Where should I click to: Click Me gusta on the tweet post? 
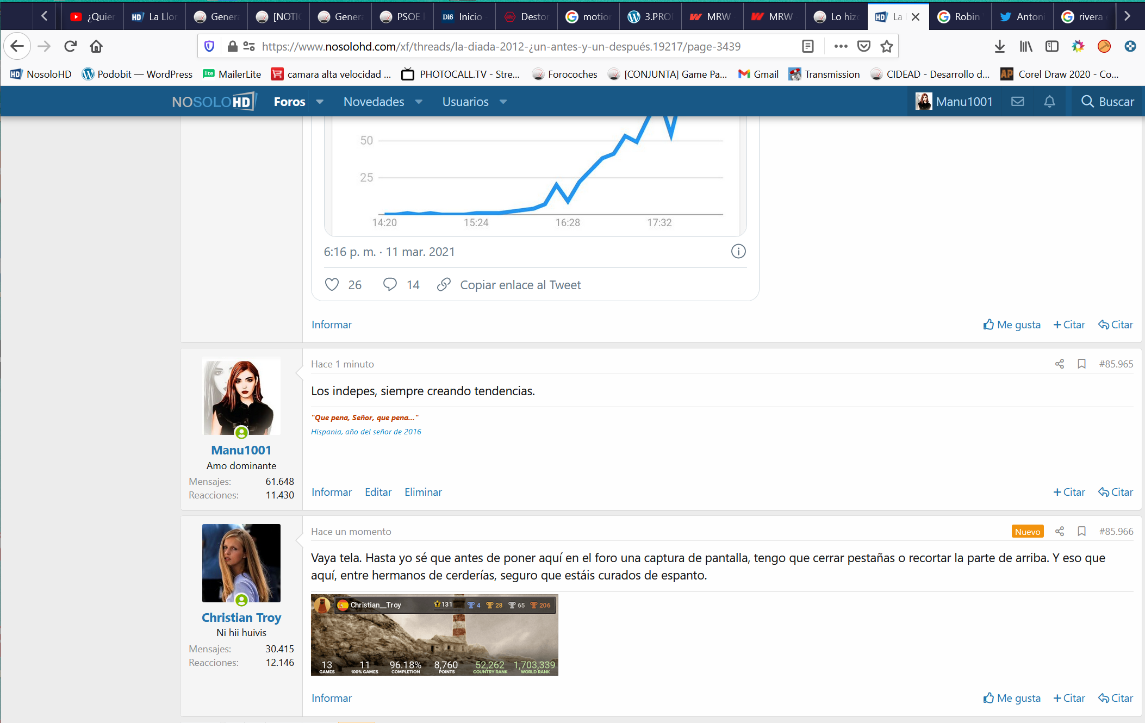1012,325
